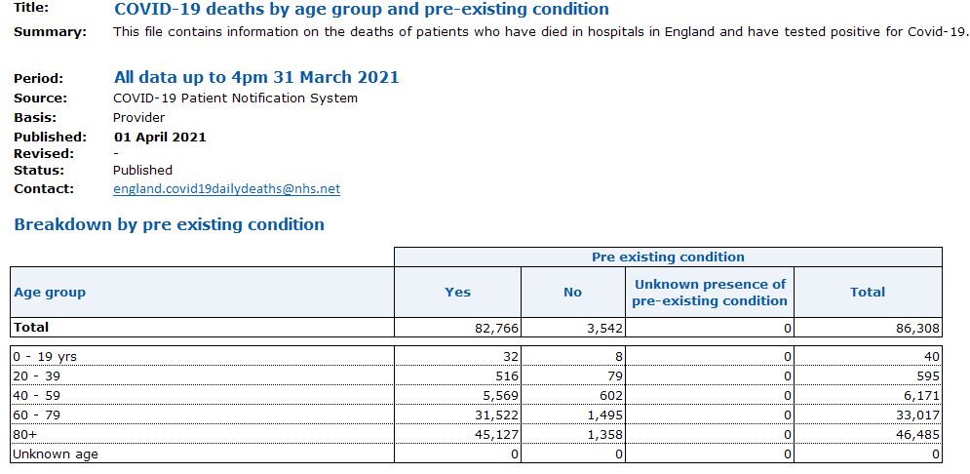The width and height of the screenshot is (970, 474).
Task: Select the 'Total' column header cell
Action: [x=868, y=292]
